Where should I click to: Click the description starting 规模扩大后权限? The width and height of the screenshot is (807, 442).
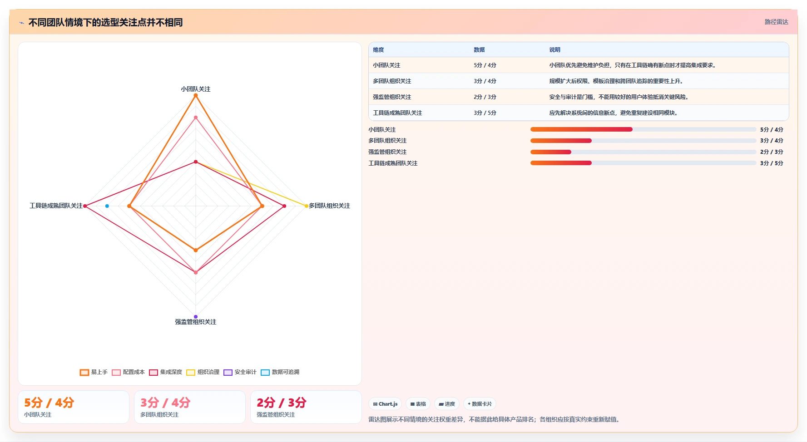click(x=617, y=81)
